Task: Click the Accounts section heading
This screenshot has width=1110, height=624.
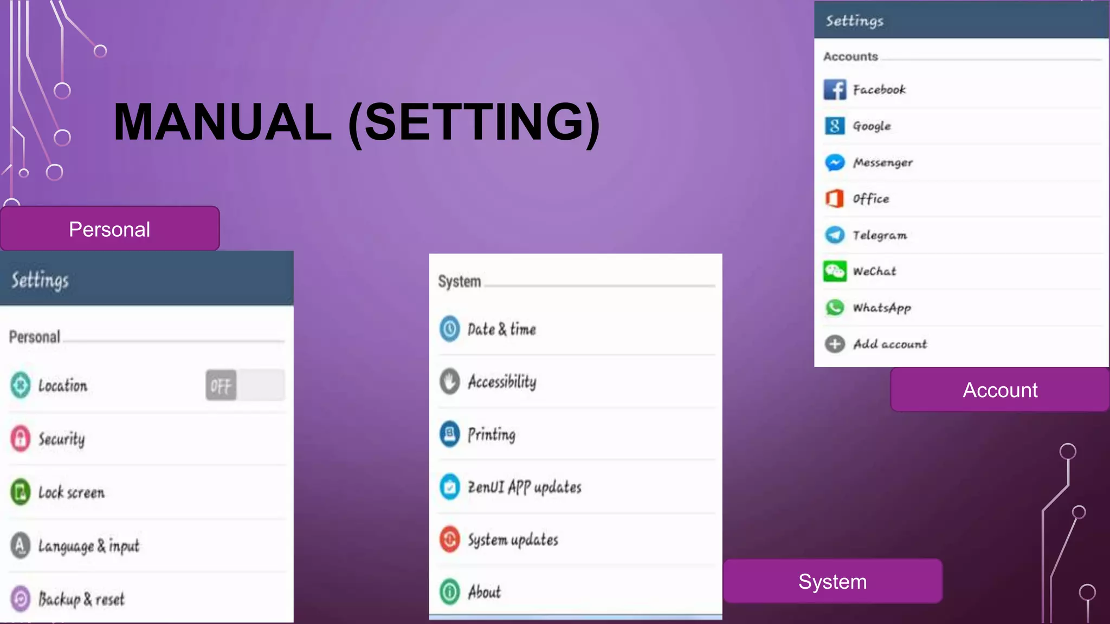Action: pos(850,56)
